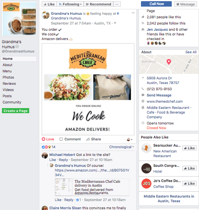Screen dimensions: 199x210
Task: Click the Comment speech bubble icon
Action: point(61,139)
